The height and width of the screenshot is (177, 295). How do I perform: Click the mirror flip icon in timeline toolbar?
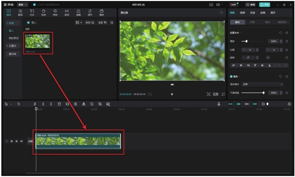(x=84, y=104)
